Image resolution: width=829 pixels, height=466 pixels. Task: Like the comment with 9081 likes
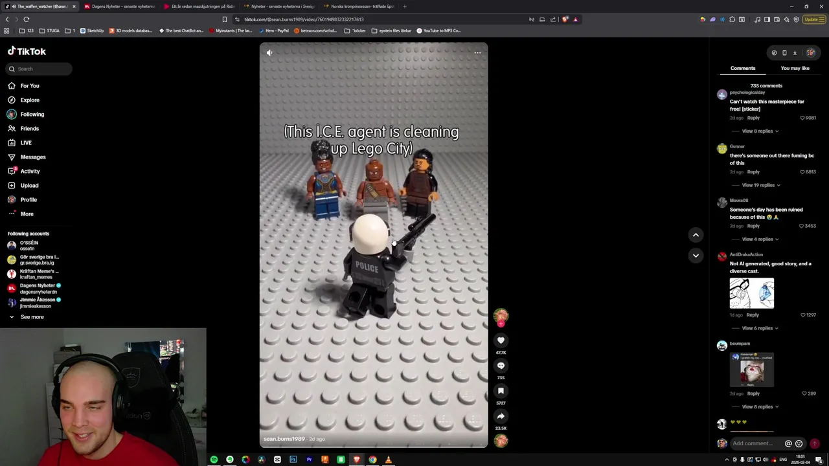tap(802, 118)
